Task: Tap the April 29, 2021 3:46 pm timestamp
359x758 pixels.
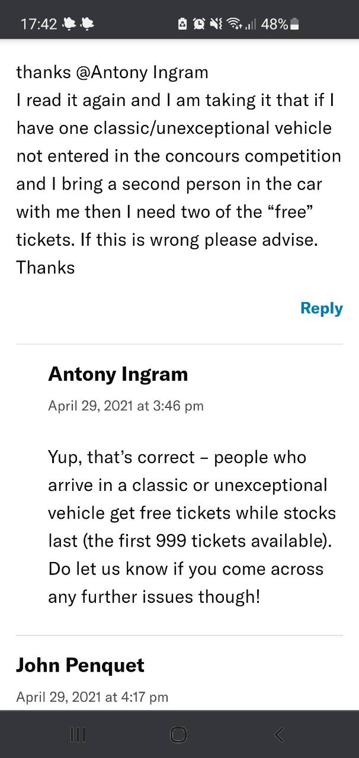Action: pos(126,406)
